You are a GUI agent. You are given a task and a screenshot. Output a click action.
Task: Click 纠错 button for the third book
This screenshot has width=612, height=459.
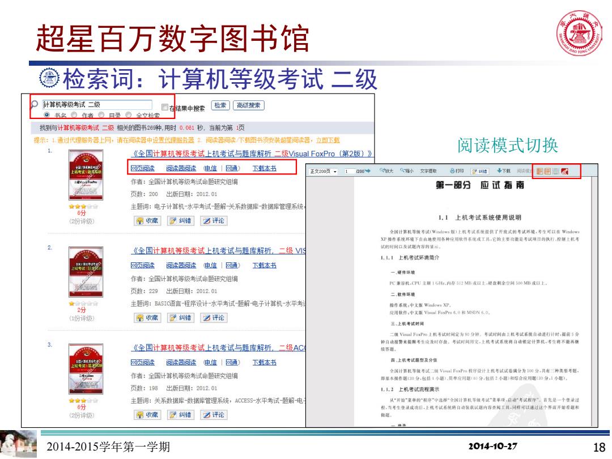[180, 415]
